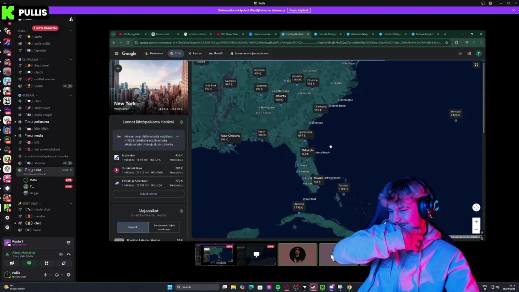
Task: Open a new browser tab with plus
Action: tap(445, 34)
